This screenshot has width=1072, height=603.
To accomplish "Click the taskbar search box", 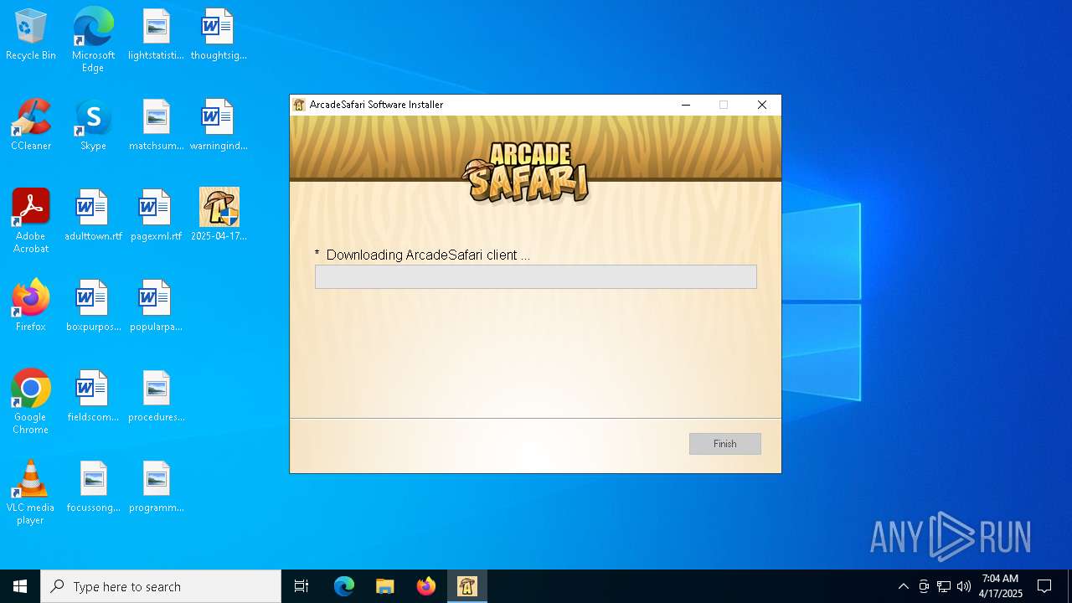I will pyautogui.click(x=161, y=586).
